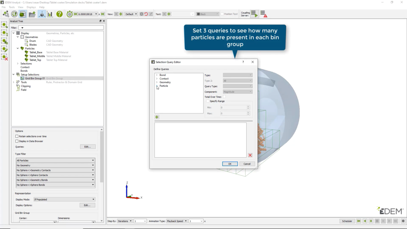Open the Display Mode If Populated dropdown

(64, 199)
